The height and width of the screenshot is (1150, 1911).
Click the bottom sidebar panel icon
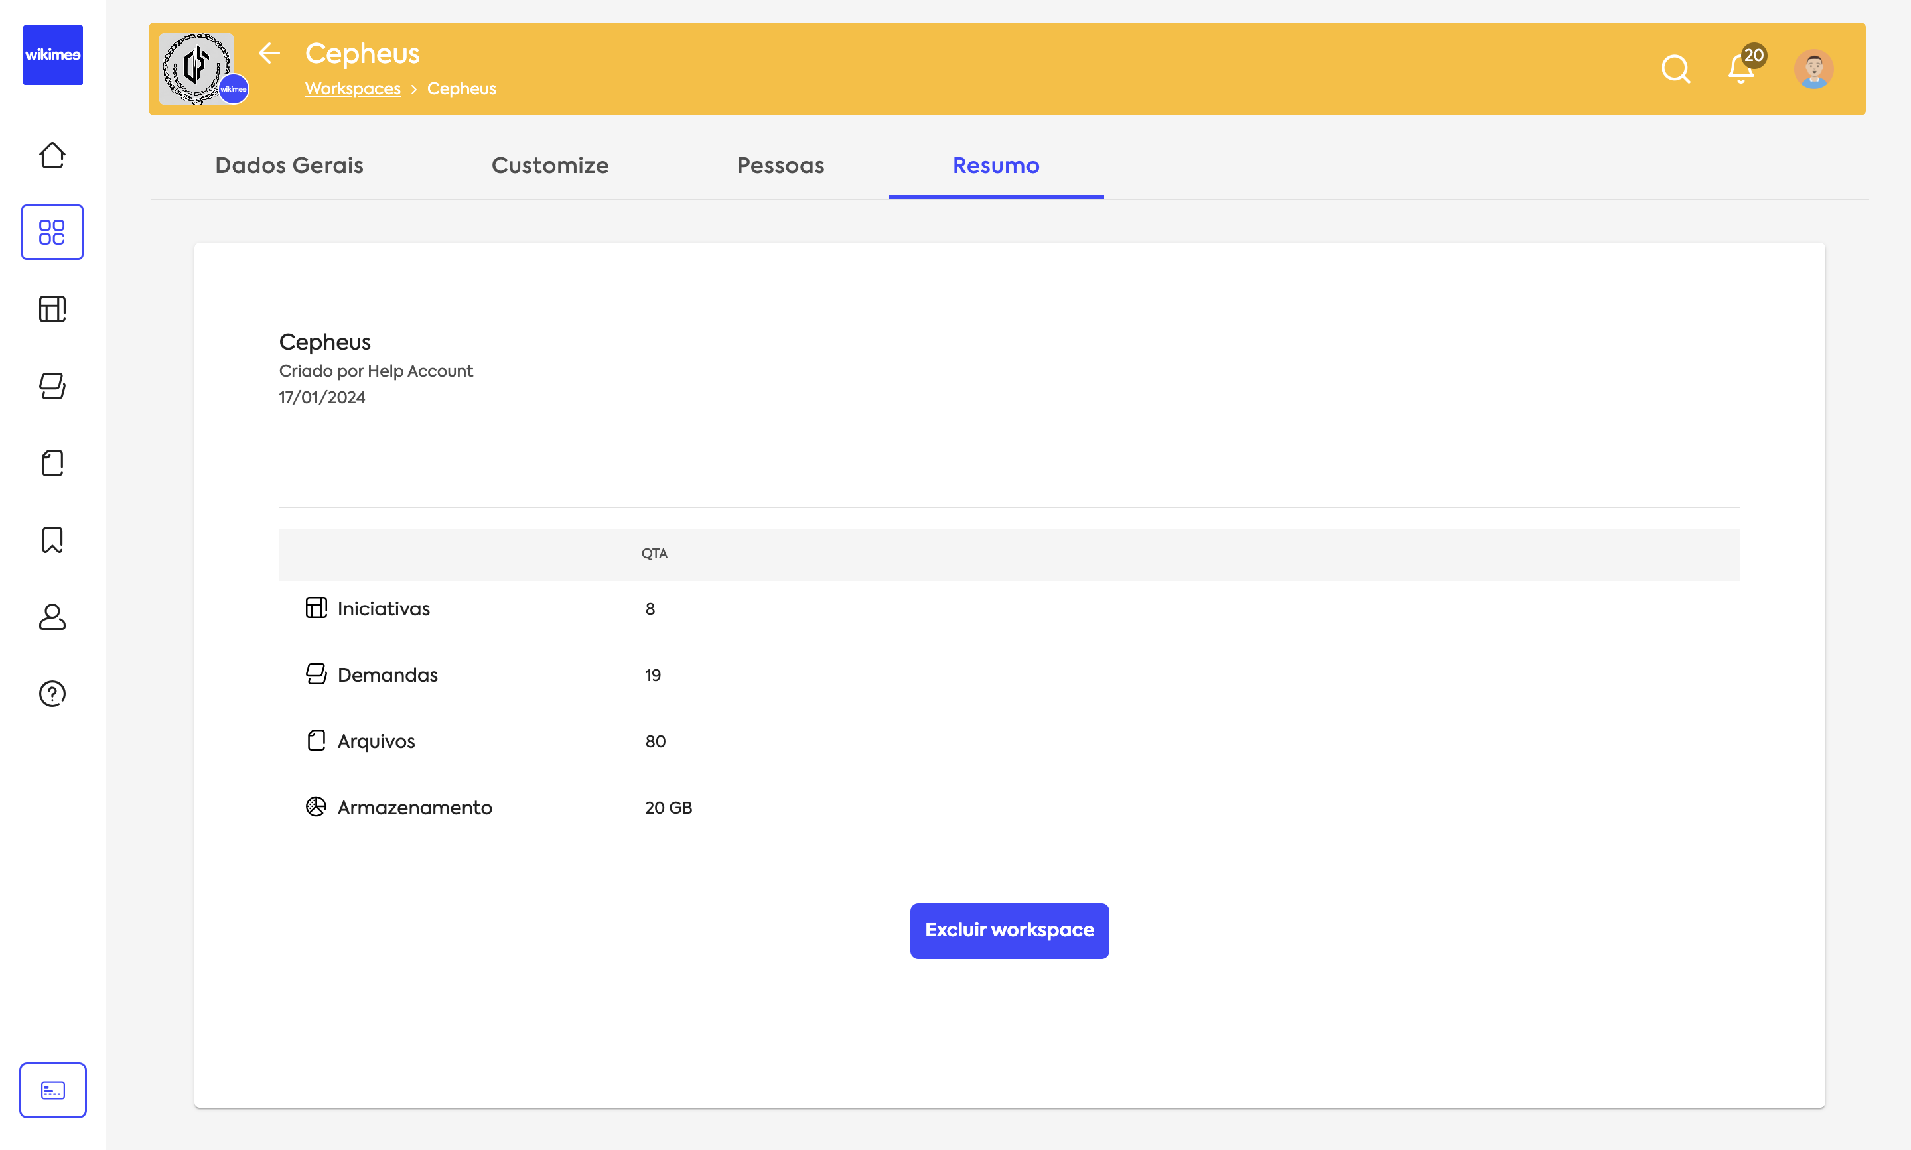click(52, 1090)
